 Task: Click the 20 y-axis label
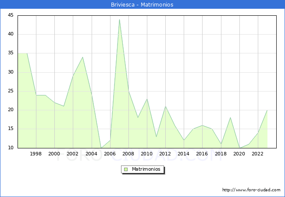(10, 110)
